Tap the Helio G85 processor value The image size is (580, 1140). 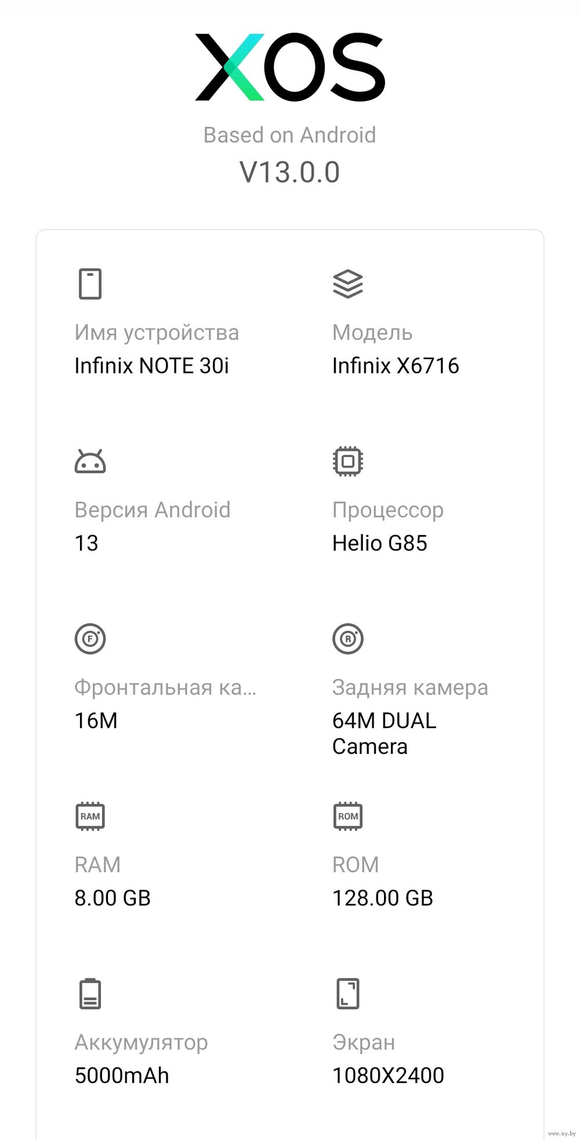(379, 544)
